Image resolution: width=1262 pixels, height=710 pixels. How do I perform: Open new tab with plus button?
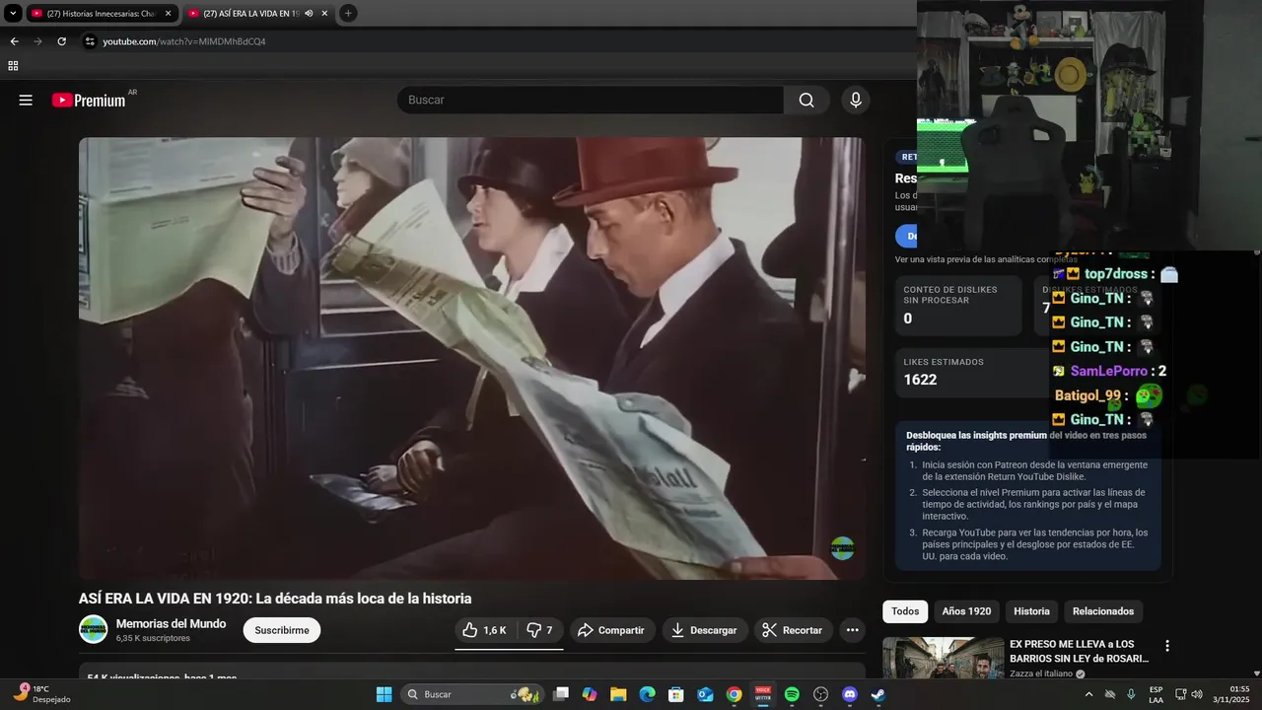click(x=348, y=13)
